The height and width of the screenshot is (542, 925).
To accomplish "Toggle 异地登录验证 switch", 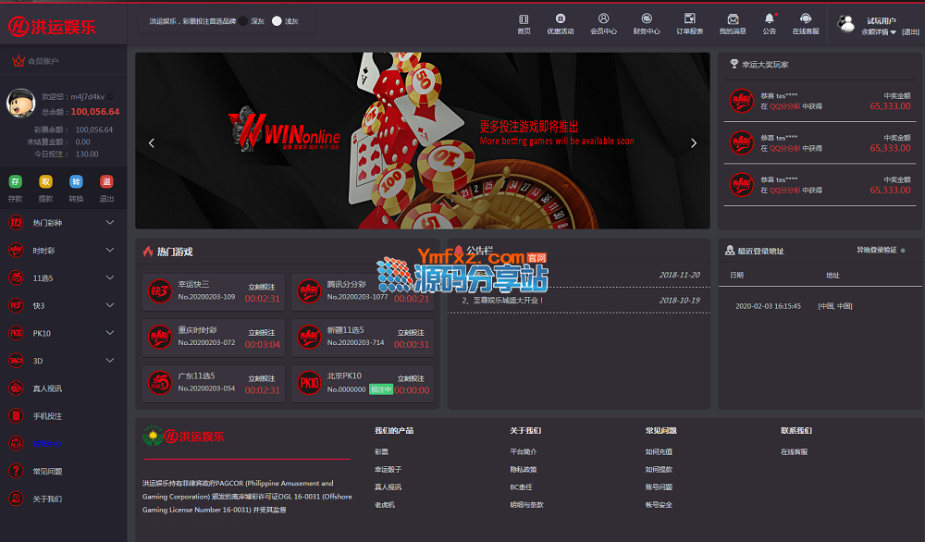I will pyautogui.click(x=903, y=250).
